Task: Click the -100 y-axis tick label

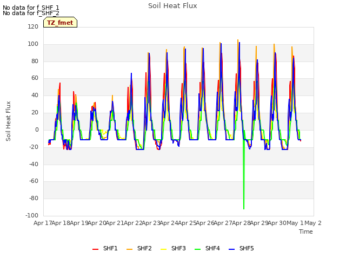Action: [32, 215]
